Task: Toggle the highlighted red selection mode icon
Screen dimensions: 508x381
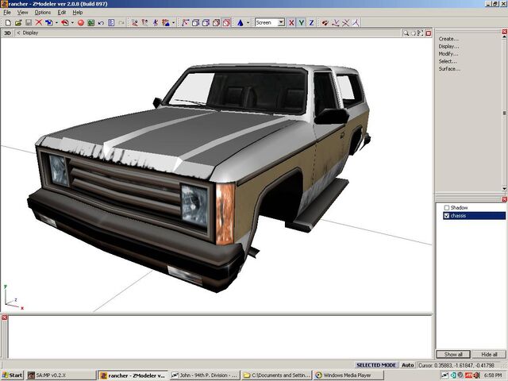Action: (x=226, y=23)
